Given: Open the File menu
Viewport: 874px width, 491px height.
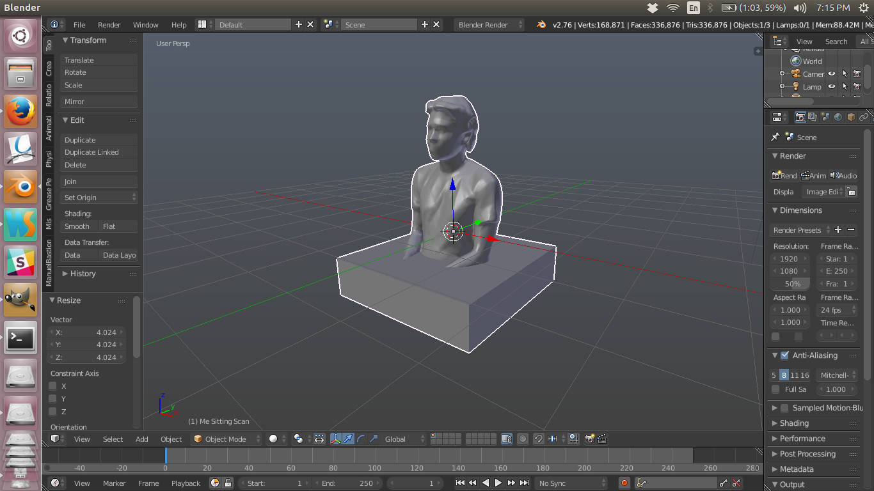Looking at the screenshot, I should pyautogui.click(x=79, y=24).
